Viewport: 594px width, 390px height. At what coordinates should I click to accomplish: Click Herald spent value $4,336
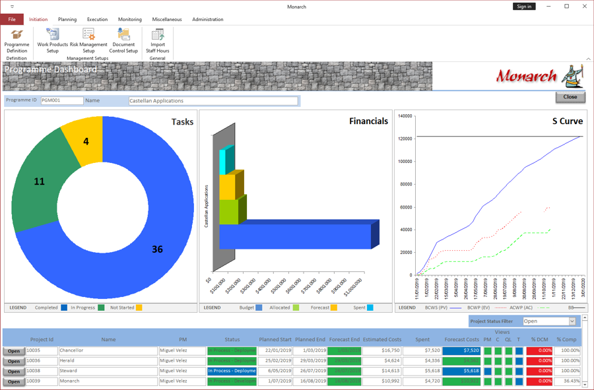(x=422, y=361)
